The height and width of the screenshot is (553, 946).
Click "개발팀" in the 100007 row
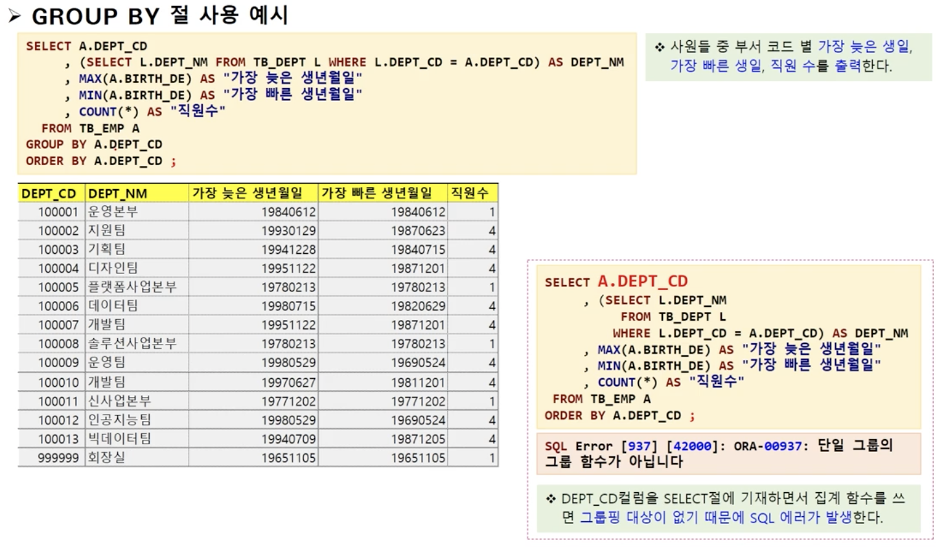click(107, 324)
